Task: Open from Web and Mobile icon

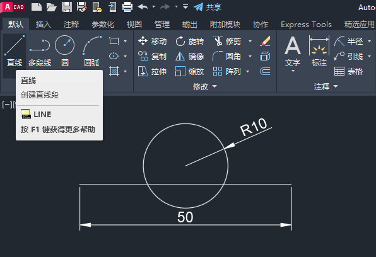Action: pyautogui.click(x=97, y=7)
